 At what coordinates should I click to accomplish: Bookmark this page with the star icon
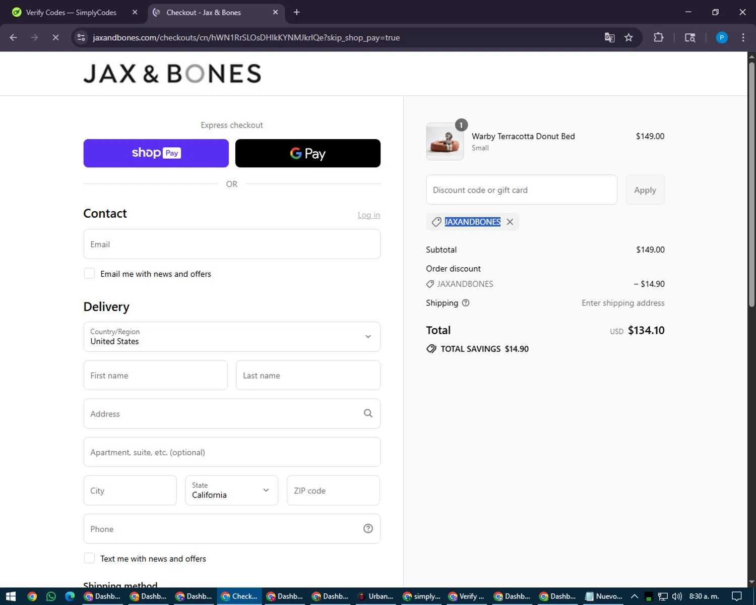coord(628,37)
